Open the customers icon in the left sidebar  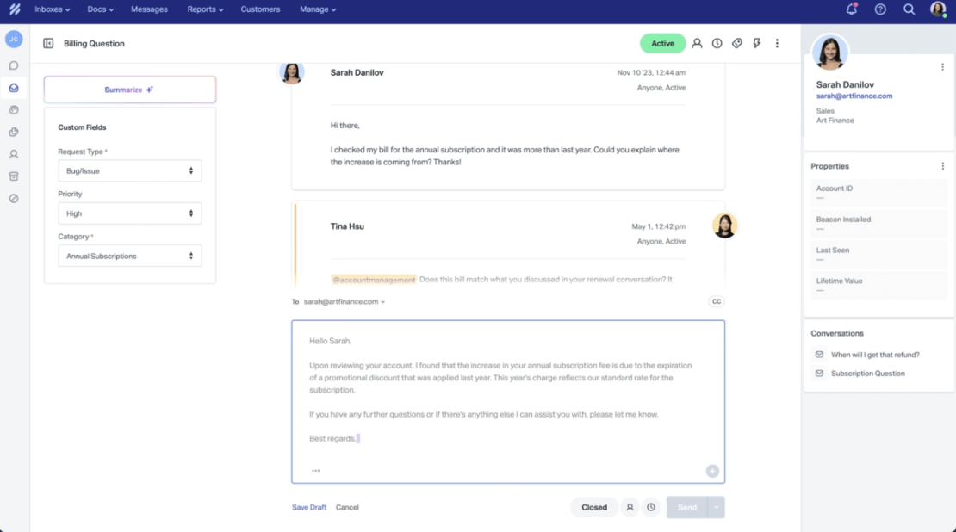click(13, 154)
